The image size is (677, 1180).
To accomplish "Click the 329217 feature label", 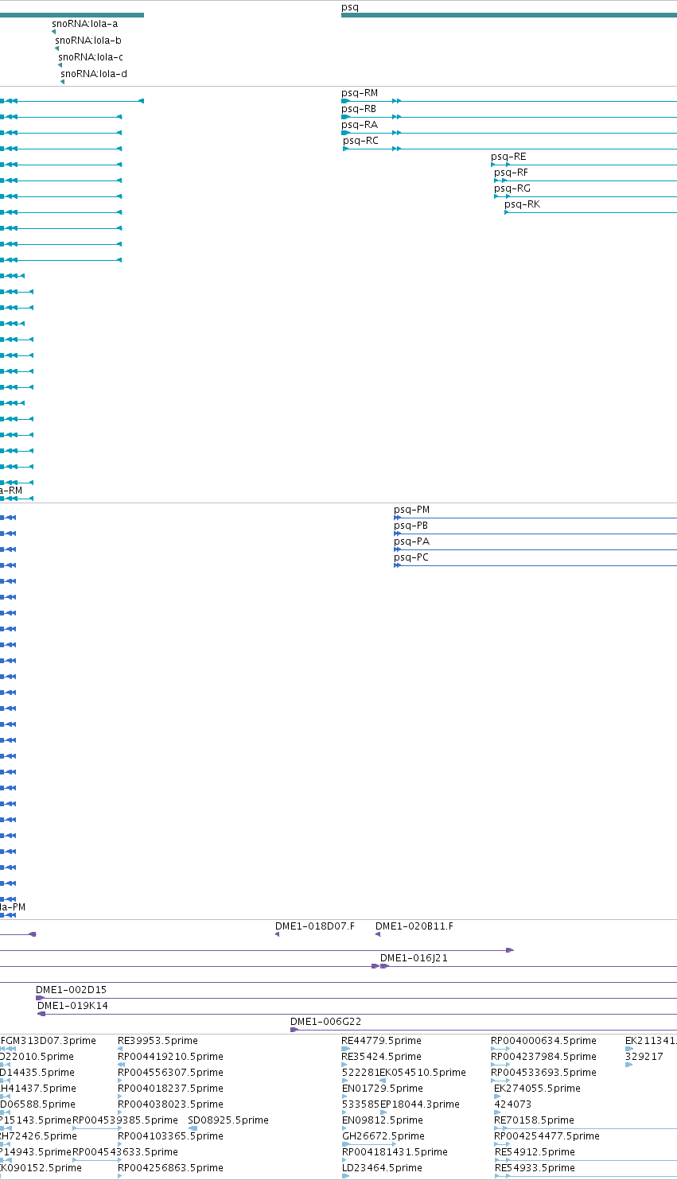I will [644, 1057].
